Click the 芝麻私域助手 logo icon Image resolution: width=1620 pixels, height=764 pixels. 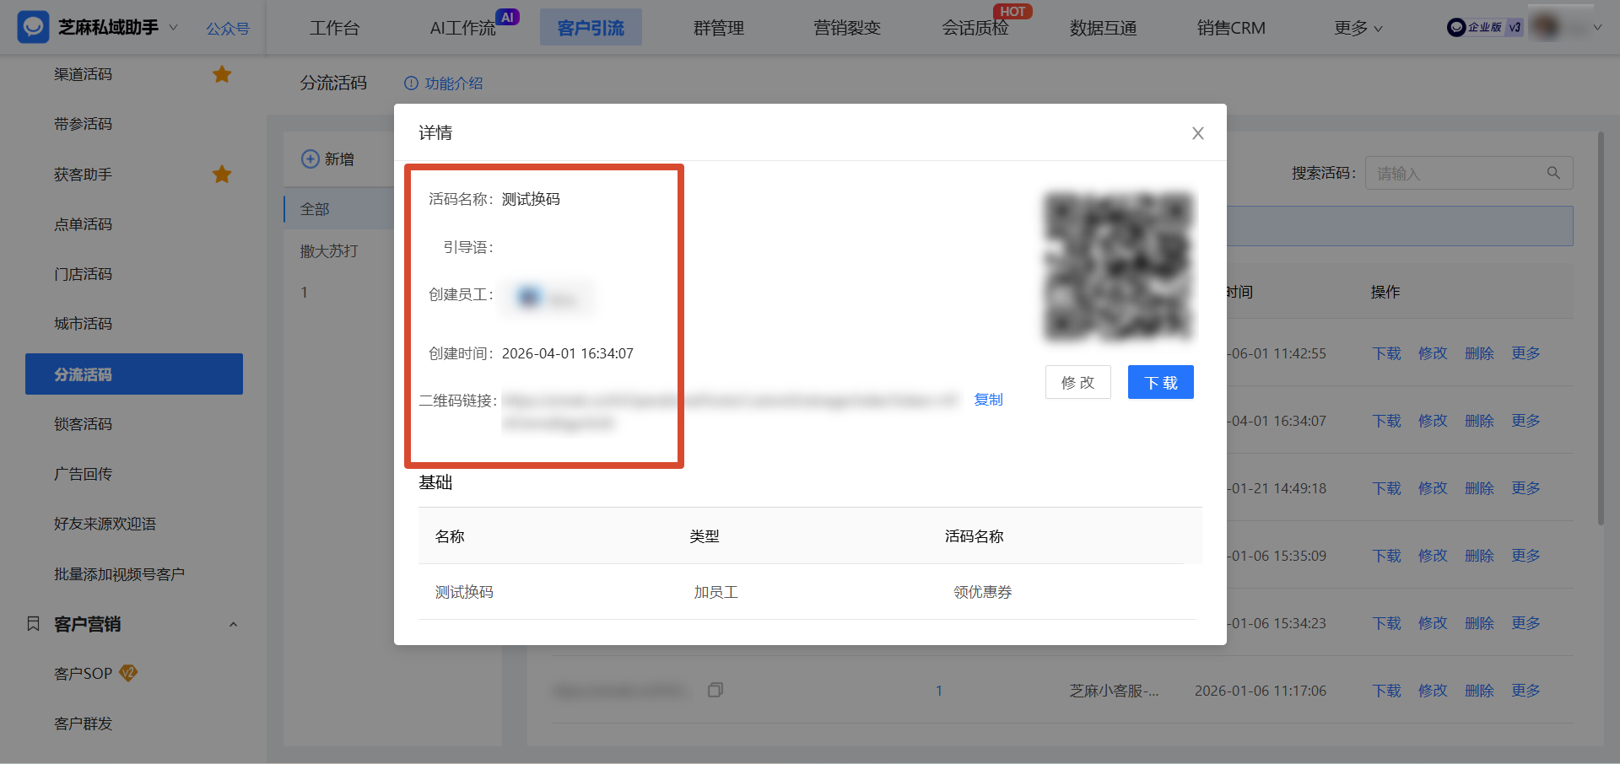pyautogui.click(x=33, y=27)
